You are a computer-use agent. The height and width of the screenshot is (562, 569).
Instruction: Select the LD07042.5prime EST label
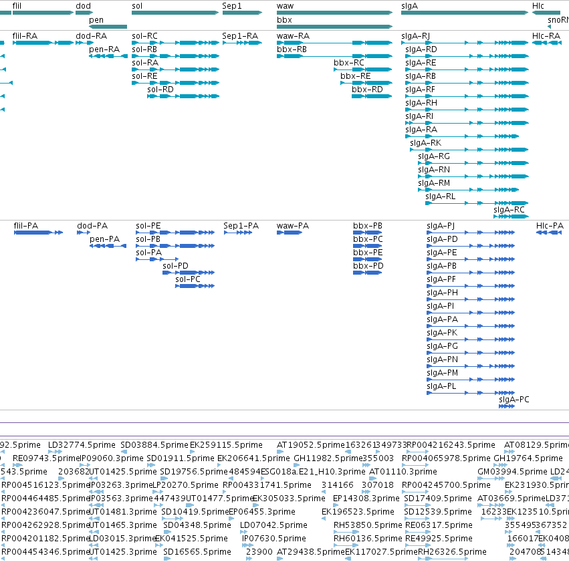click(273, 525)
